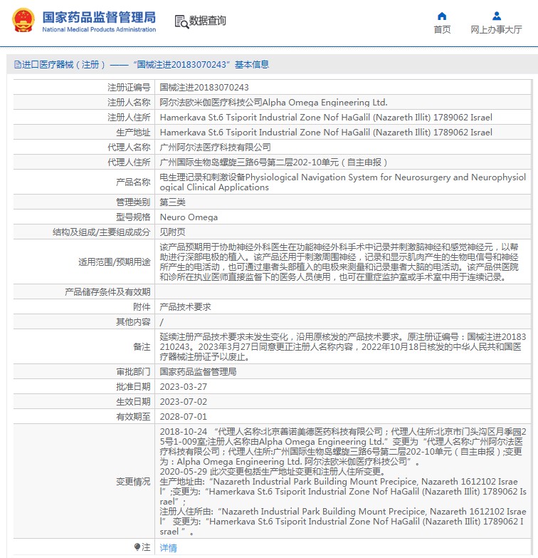This screenshot has width=538, height=558.
Task: Click the 注册证编号 row label
Action: point(129,87)
